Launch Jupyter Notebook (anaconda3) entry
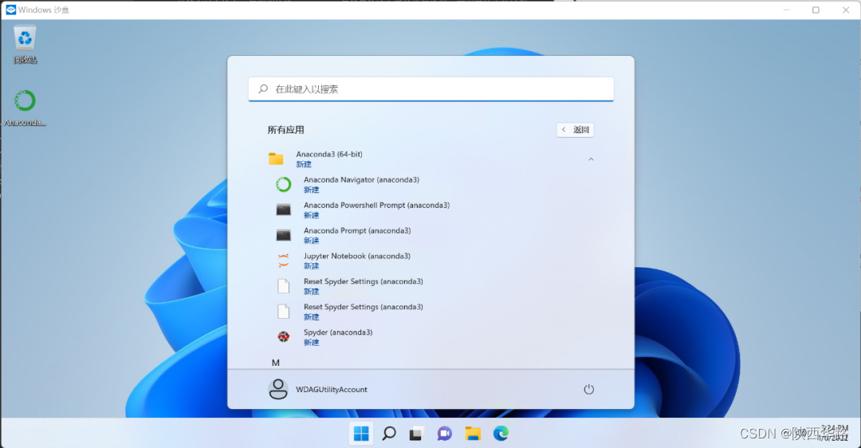The width and height of the screenshot is (861, 448). [x=430, y=260]
